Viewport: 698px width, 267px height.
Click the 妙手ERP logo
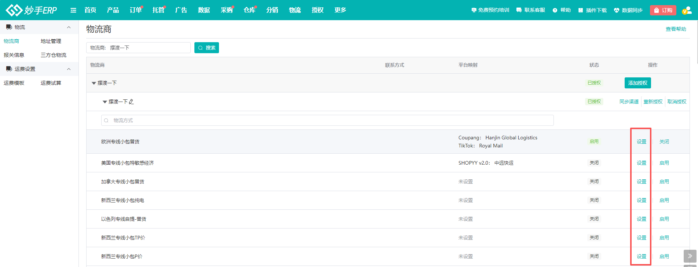coord(32,10)
